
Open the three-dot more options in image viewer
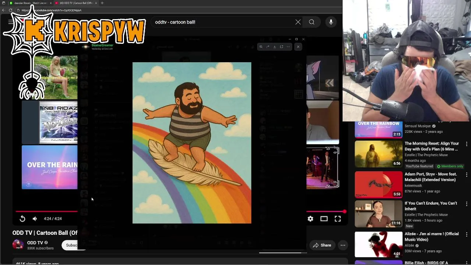click(288, 47)
